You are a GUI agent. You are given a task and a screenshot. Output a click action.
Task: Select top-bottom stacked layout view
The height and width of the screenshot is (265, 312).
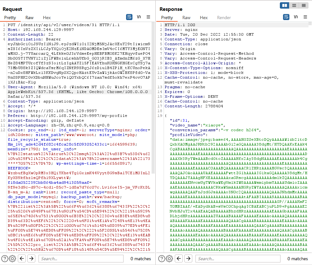coord(294,5)
